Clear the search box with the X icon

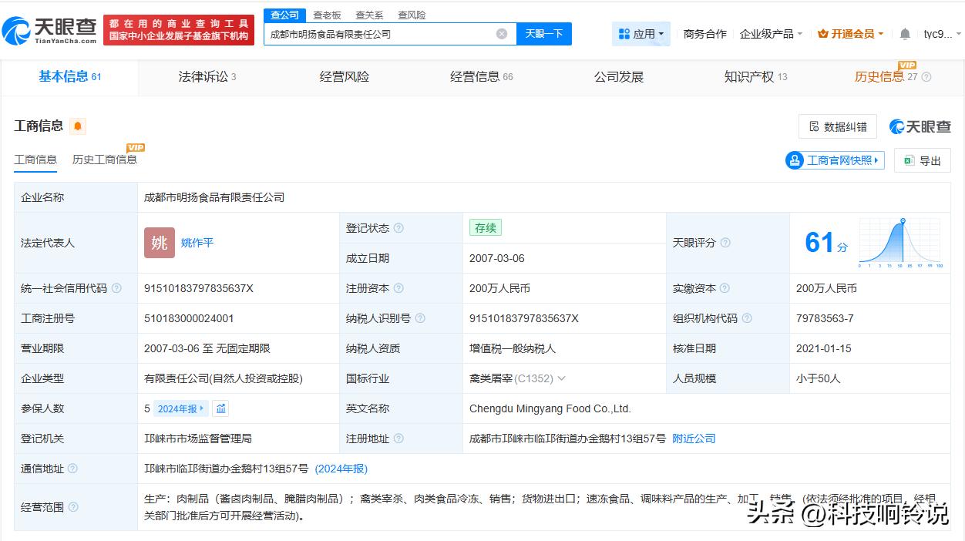pos(502,34)
